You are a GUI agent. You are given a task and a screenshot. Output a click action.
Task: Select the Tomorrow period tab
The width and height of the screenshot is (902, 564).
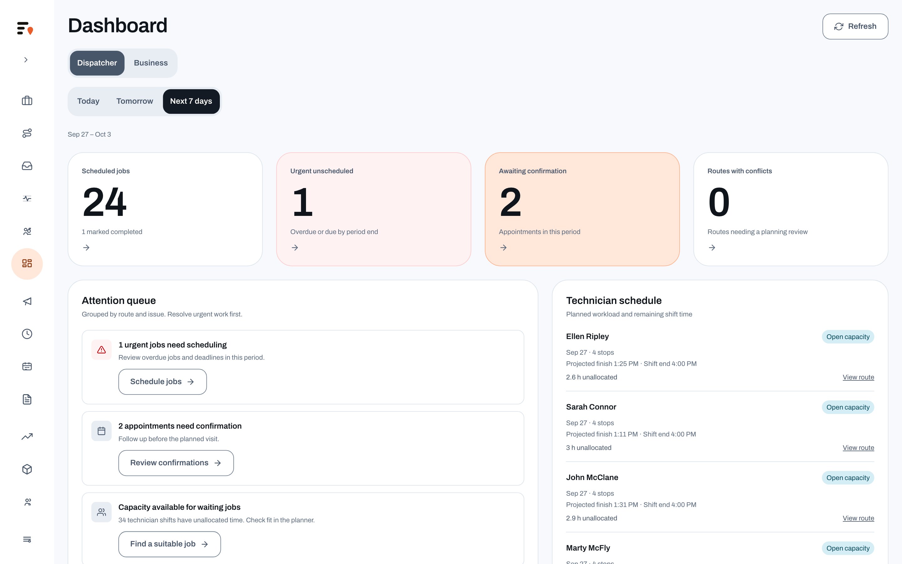(x=135, y=102)
